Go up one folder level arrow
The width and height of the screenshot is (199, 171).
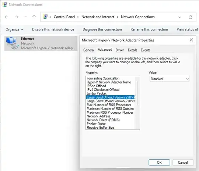click(34, 17)
